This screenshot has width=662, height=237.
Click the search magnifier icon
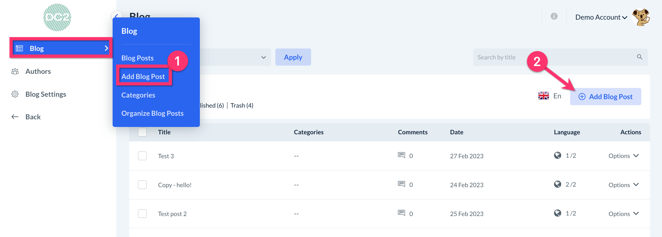tap(639, 57)
